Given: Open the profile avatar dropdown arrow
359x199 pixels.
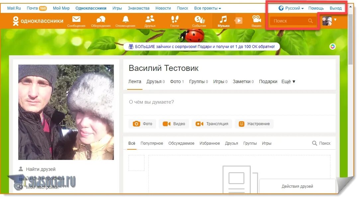Looking at the screenshot, I should pyautogui.click(x=335, y=20).
